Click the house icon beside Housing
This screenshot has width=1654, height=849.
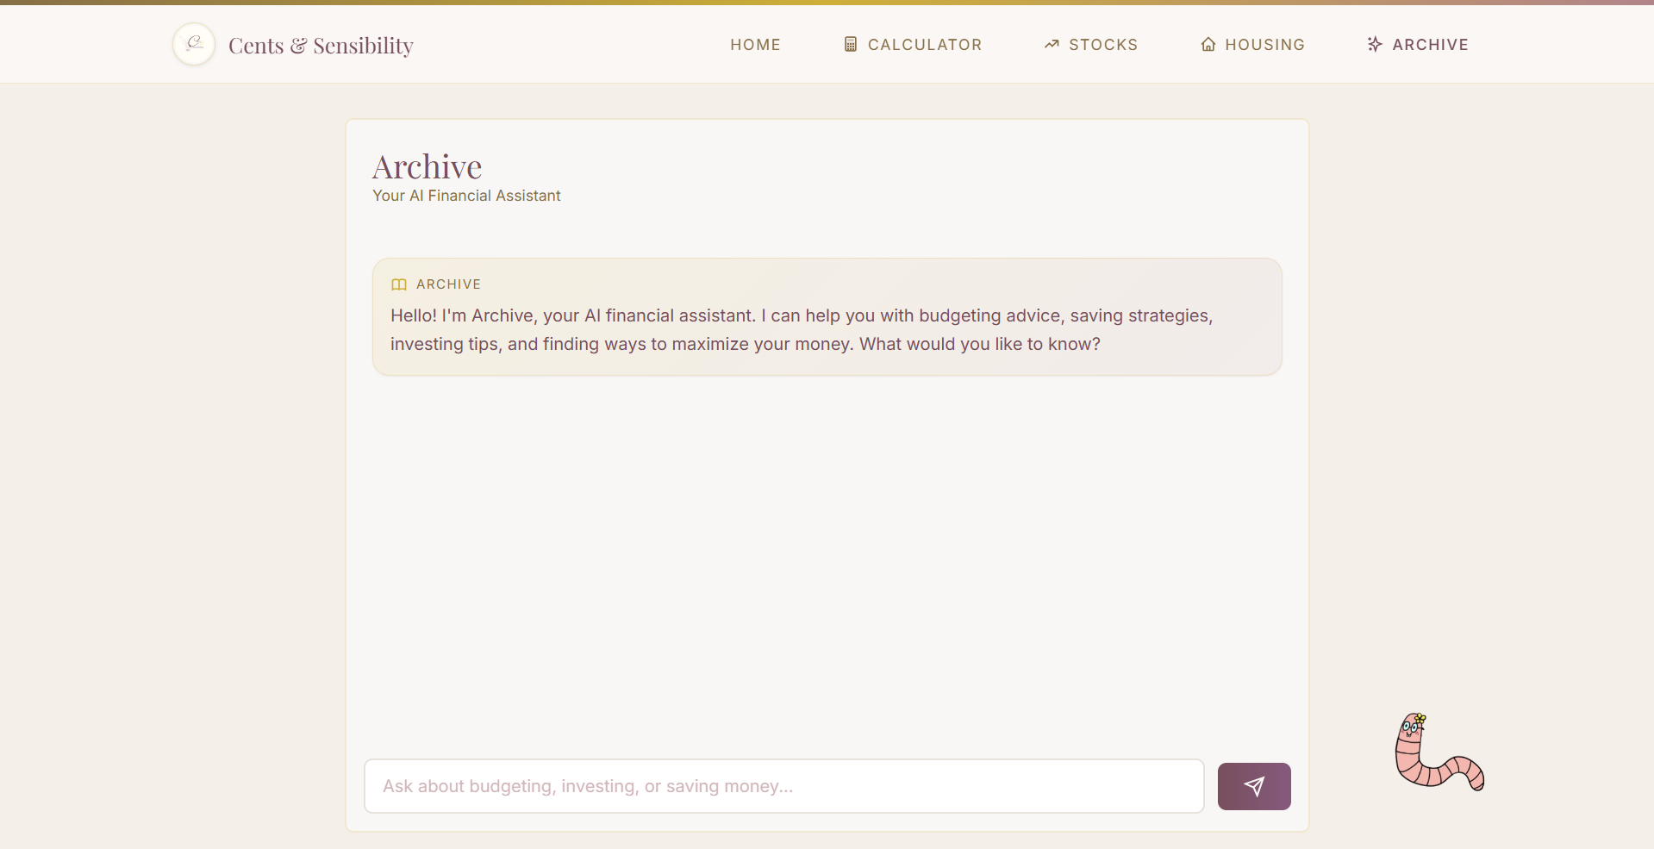pyautogui.click(x=1208, y=44)
